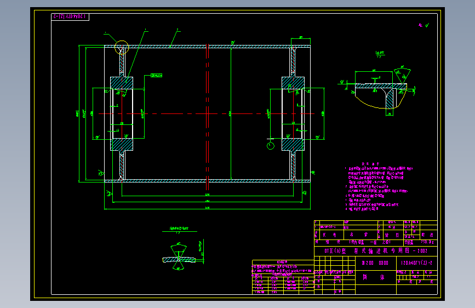Click the top shell hatched wall of drum
The width and height of the screenshot is (475, 308).
pyautogui.click(x=207, y=47)
